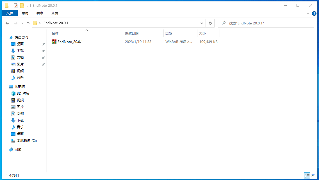The image size is (319, 180).
Task: Open the Help question mark icon
Action: coord(314,13)
